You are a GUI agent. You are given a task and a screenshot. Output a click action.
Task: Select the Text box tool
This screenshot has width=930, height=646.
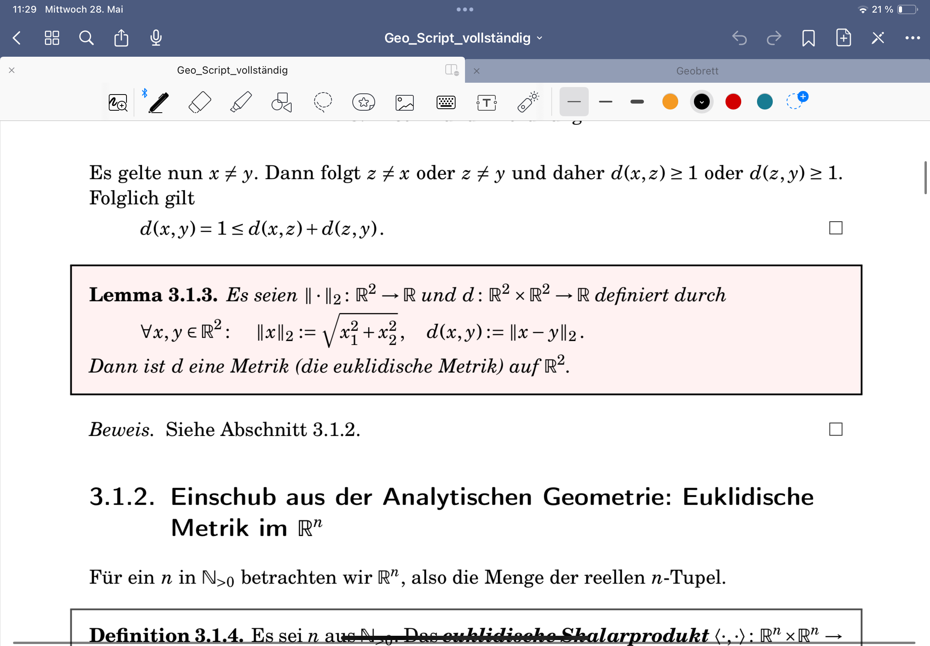pos(487,102)
